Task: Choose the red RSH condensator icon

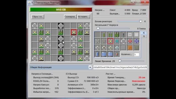Action: pyautogui.click(x=130, y=41)
